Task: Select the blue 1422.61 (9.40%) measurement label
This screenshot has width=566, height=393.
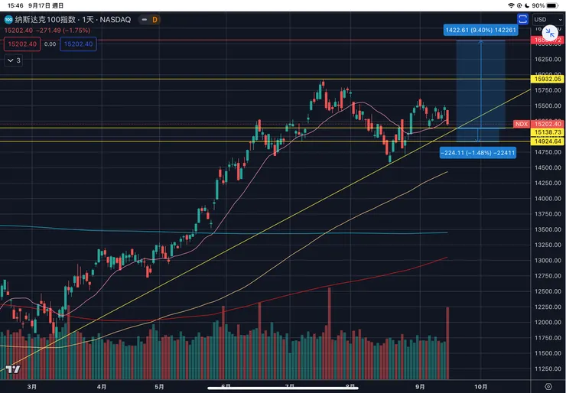Action: click(x=479, y=31)
